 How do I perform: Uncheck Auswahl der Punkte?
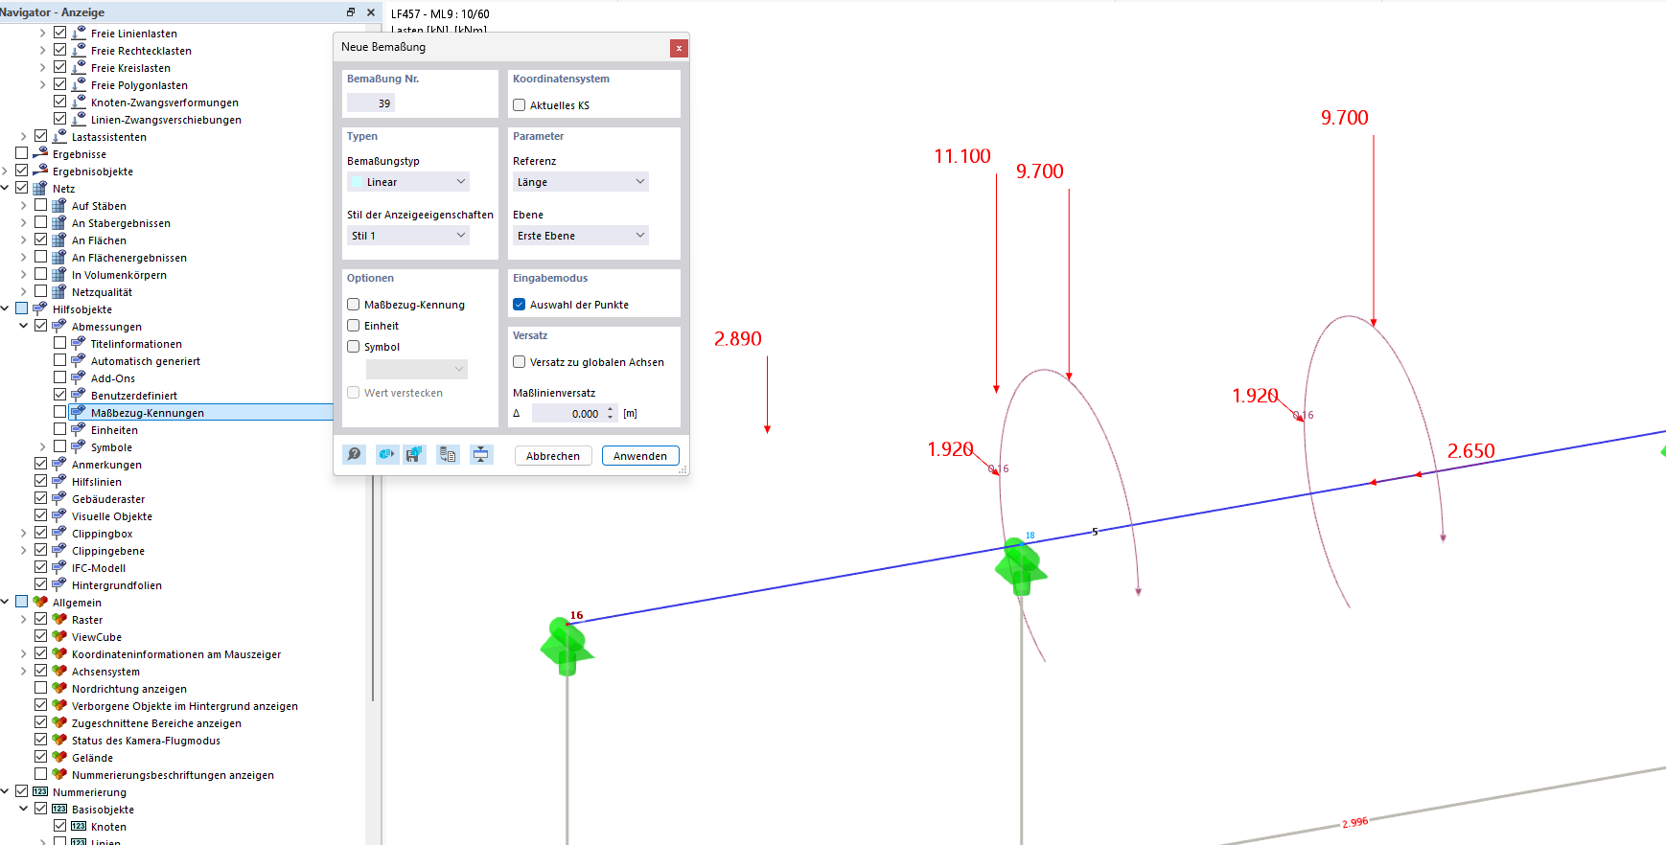(x=520, y=305)
